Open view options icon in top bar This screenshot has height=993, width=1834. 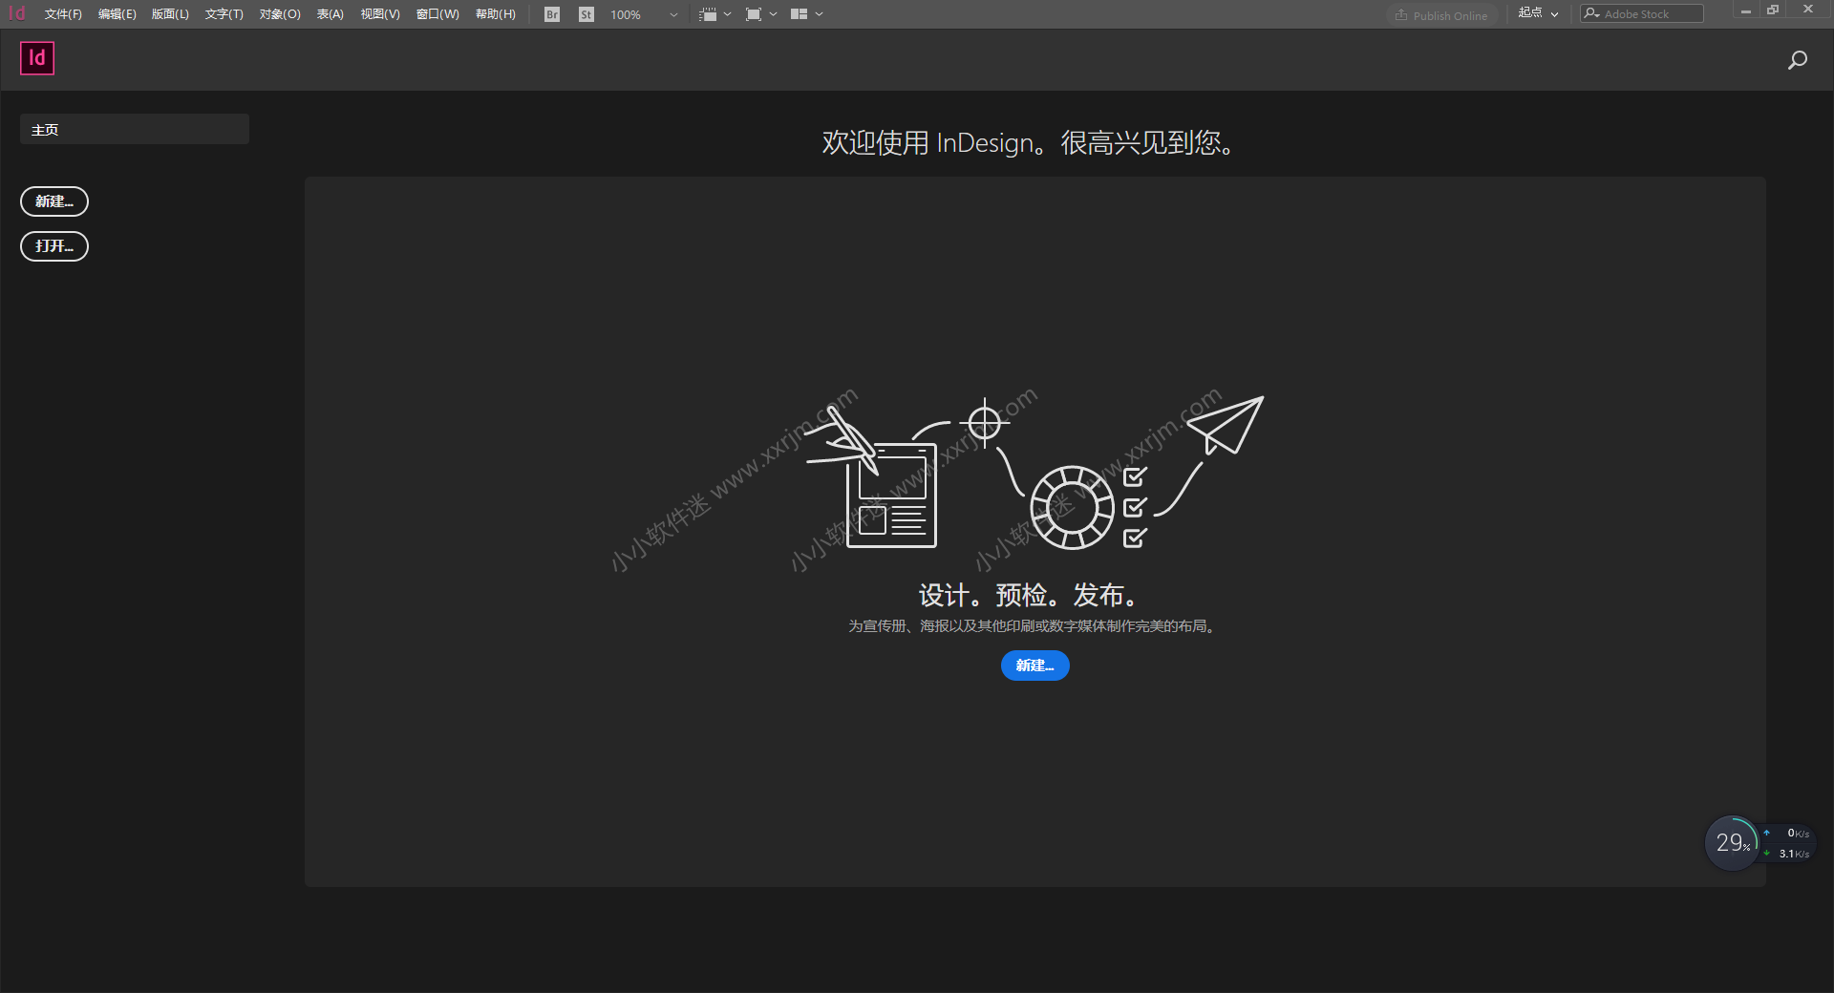pos(708,14)
